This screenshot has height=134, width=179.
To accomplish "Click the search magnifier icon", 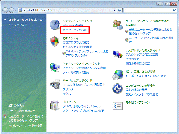I will point(174,10).
